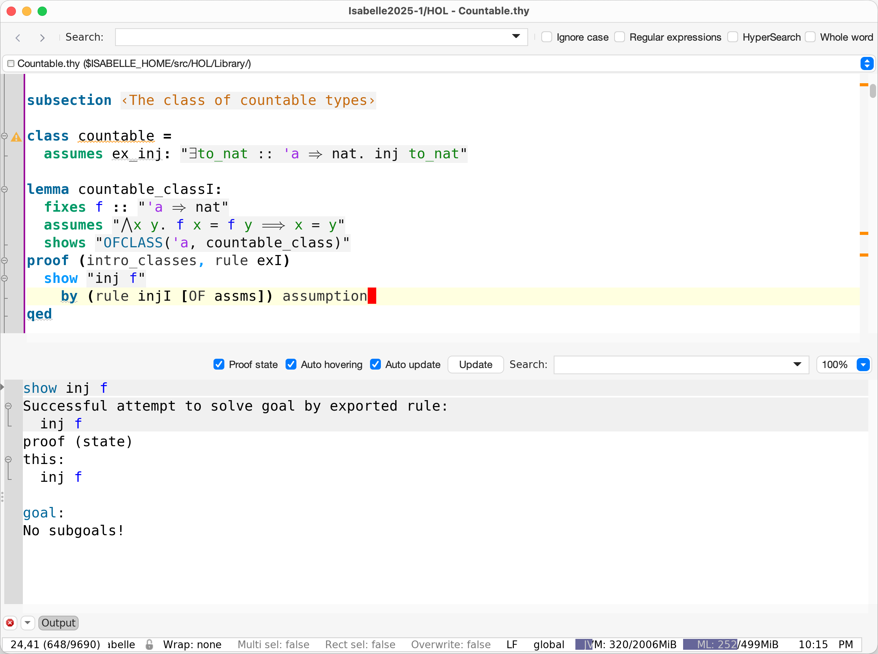The height and width of the screenshot is (654, 878).
Task: Select the Output dockable tab
Action: (x=58, y=623)
